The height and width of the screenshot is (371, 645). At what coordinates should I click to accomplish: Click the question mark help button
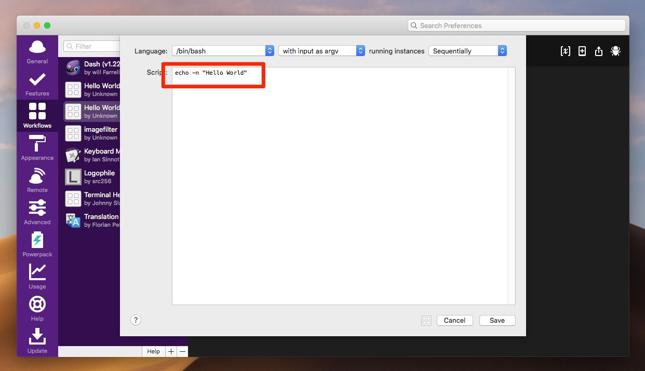pyautogui.click(x=136, y=320)
